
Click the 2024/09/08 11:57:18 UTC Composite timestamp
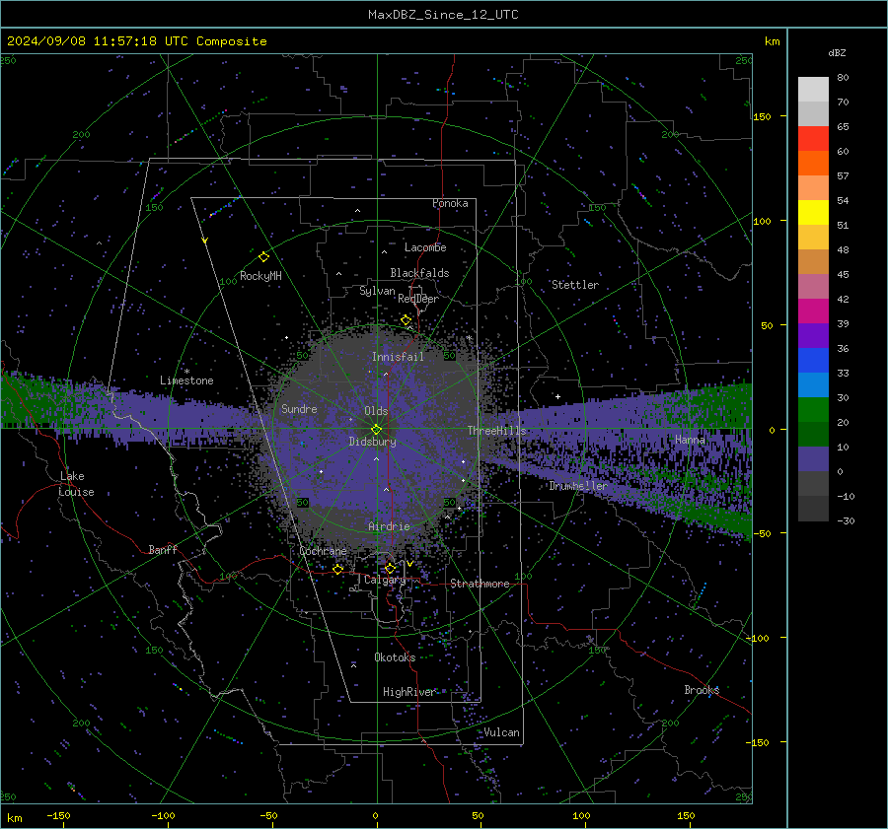136,41
